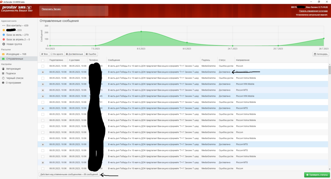This screenshot has width=331, height=179.
Task: Open Исходящие via its yellow envelope icon
Action: coord(3,54)
